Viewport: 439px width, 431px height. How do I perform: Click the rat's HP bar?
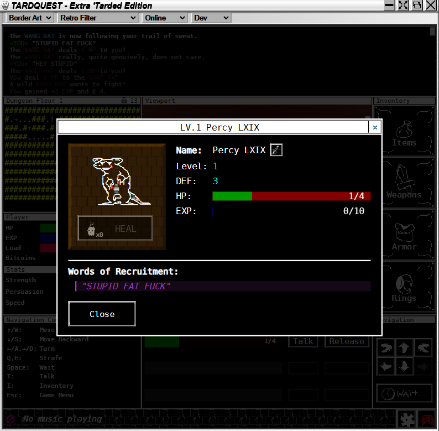(291, 196)
